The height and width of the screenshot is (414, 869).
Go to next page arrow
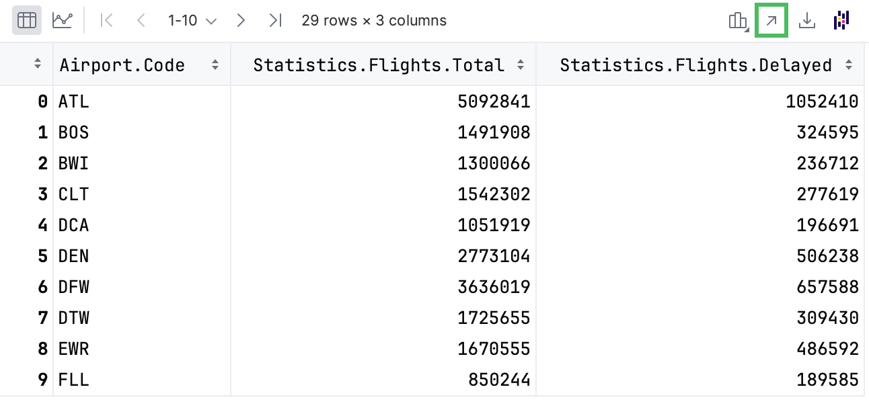click(x=240, y=21)
